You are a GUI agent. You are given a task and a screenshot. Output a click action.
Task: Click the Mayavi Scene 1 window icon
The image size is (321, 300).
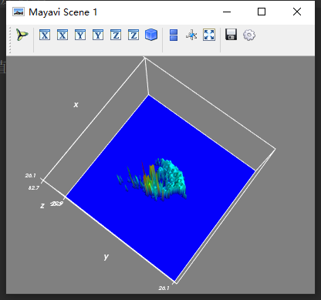[x=19, y=12]
